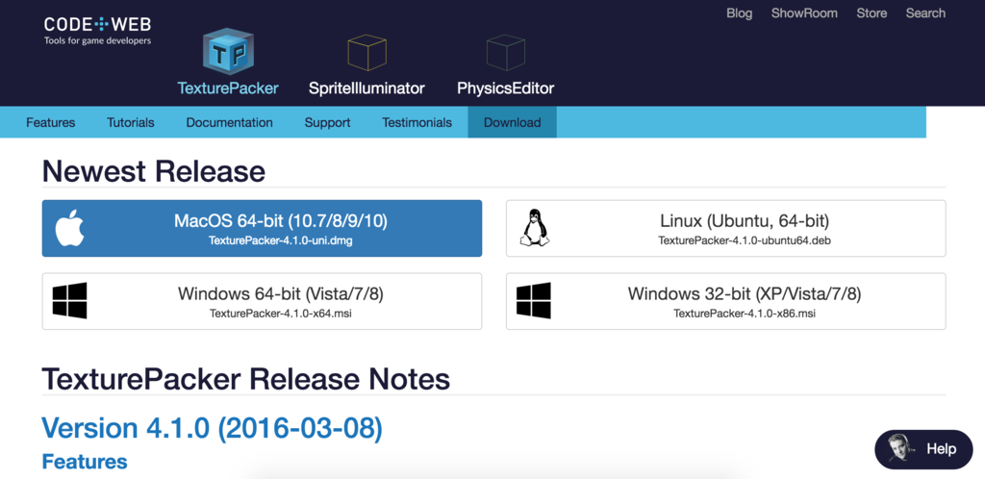Open the SpriteIlluminator cube icon
The image size is (985, 479).
[366, 52]
